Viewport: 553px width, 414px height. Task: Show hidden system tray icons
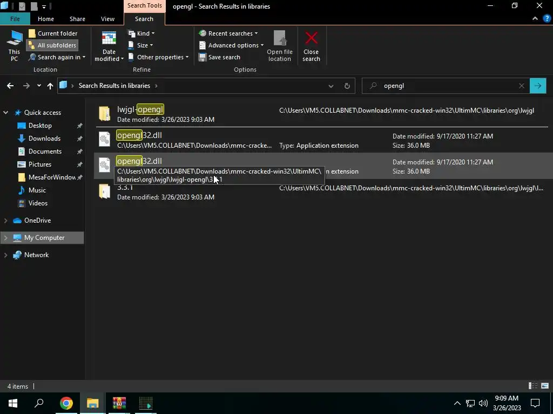point(457,403)
